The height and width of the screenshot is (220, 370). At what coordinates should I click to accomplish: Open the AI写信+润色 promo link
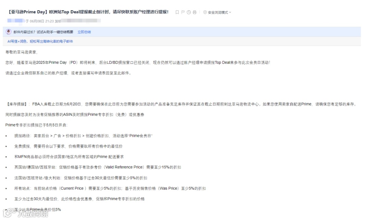point(40,41)
